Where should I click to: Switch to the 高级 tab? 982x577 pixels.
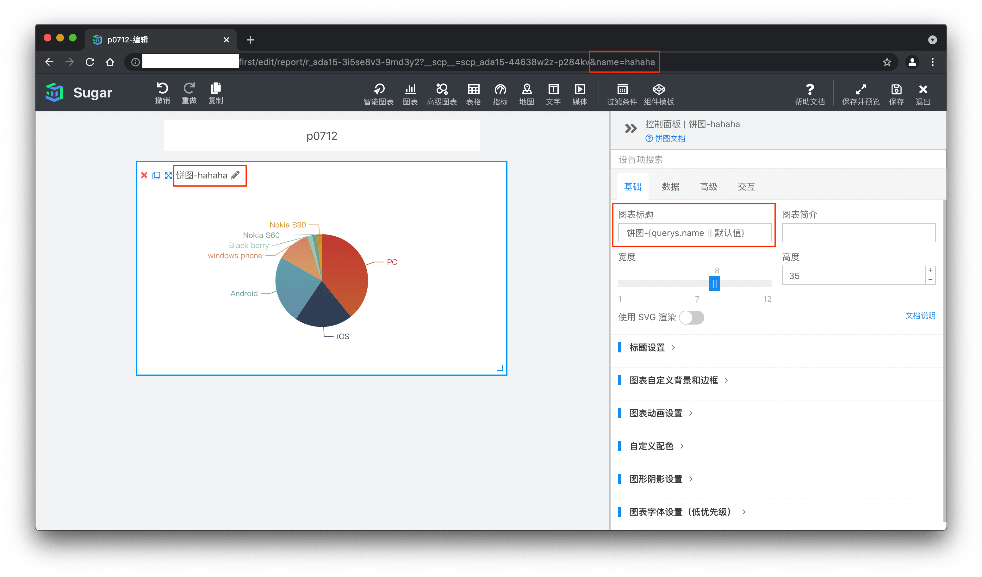click(708, 187)
